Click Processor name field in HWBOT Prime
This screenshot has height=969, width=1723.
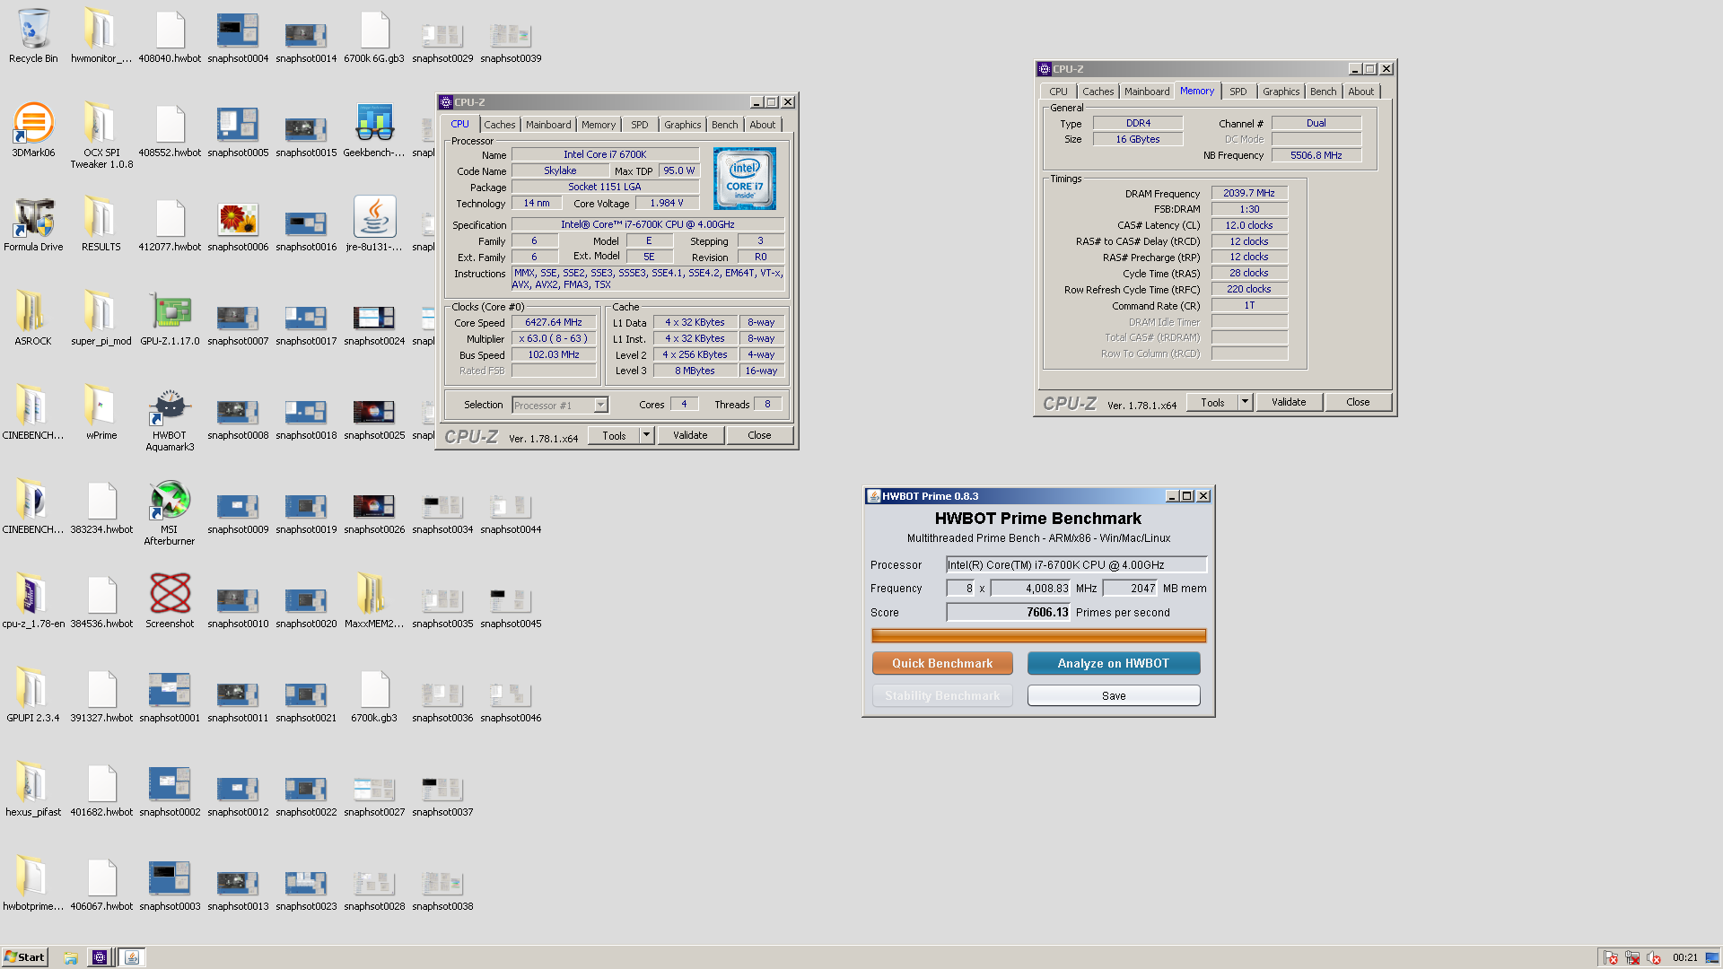[x=1076, y=564]
